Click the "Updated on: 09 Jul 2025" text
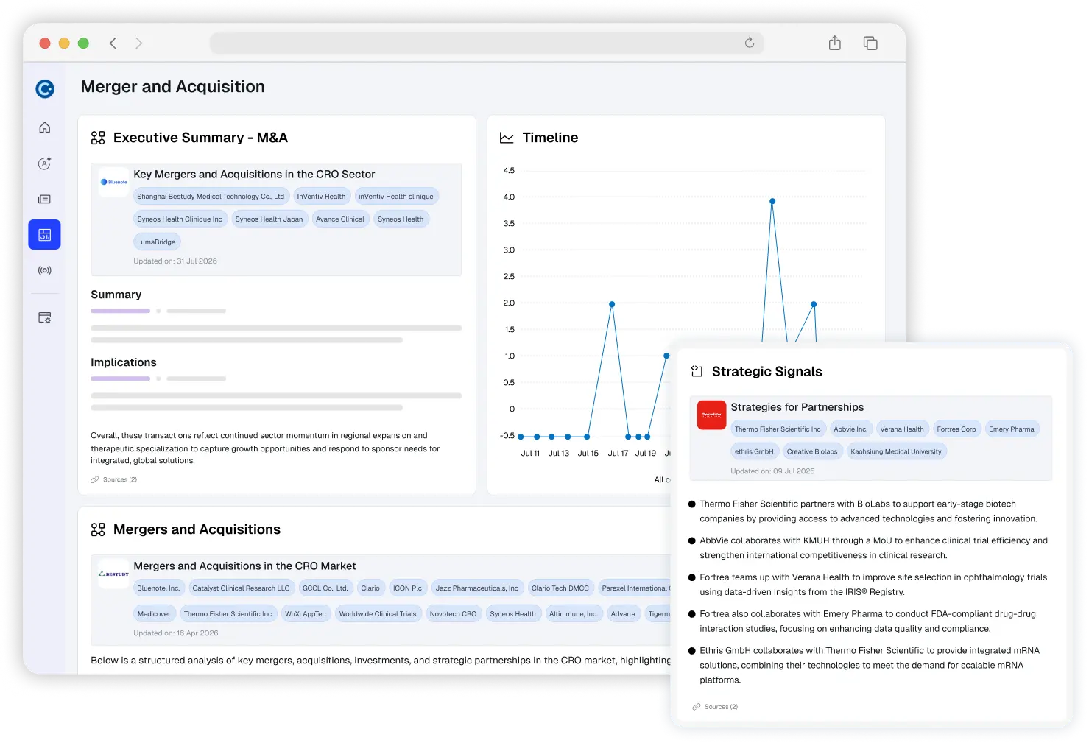This screenshot has height=743, width=1089. coord(772,471)
